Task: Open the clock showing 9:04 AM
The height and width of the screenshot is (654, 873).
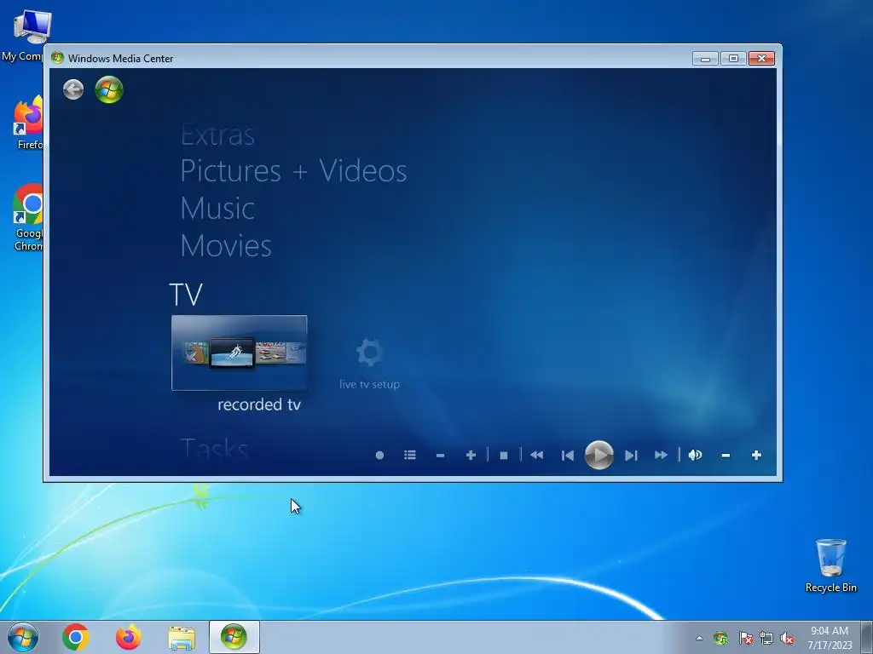Action: pos(830,637)
